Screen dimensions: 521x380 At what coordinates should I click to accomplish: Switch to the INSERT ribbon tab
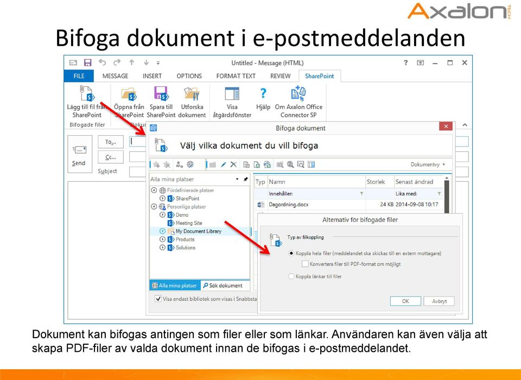tap(152, 76)
